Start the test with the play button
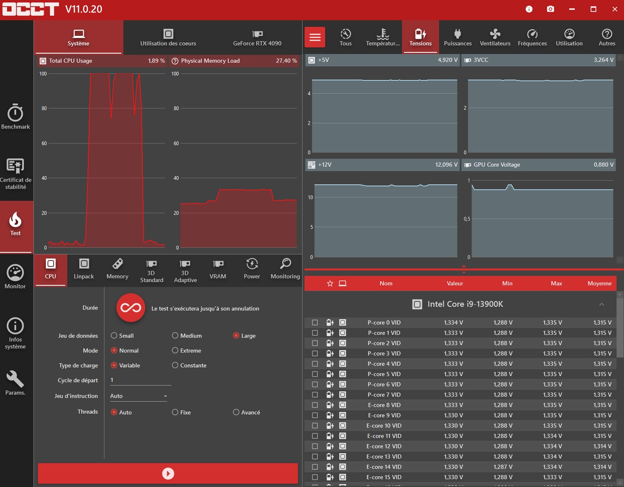 click(168, 473)
